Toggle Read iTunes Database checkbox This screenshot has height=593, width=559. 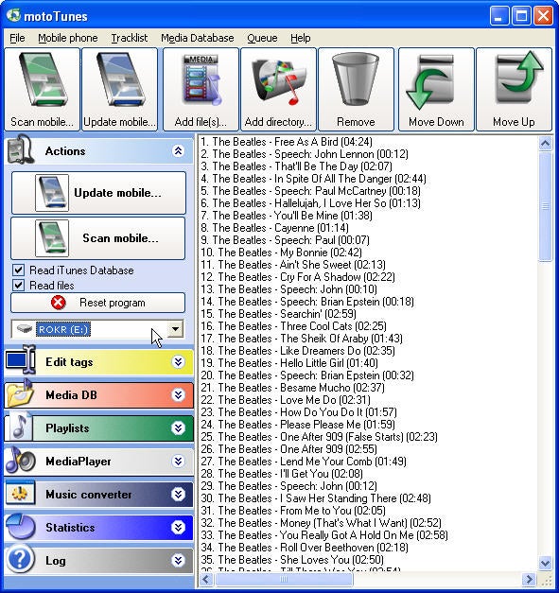pyautogui.click(x=18, y=270)
